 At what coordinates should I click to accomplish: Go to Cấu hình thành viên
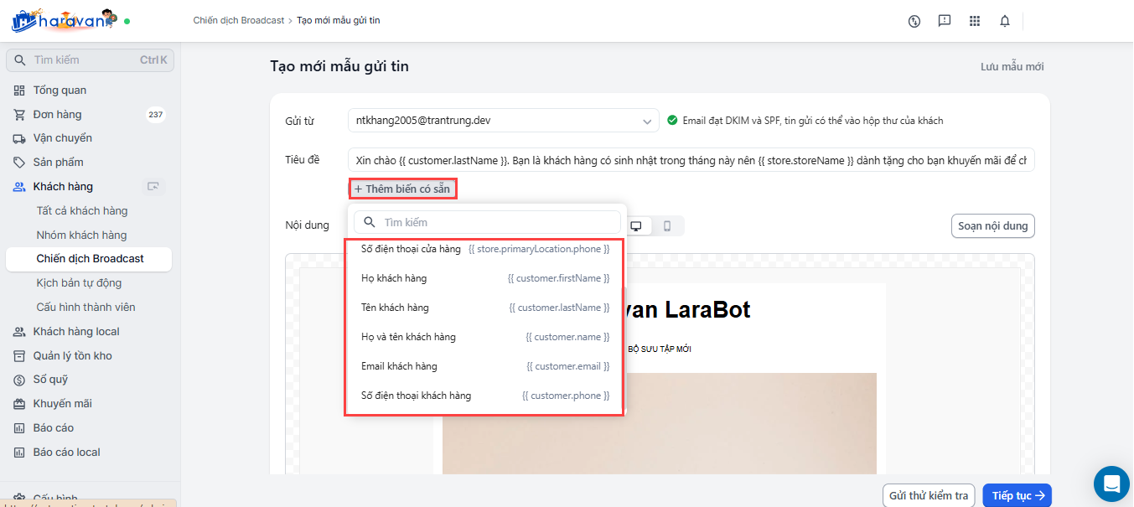pyautogui.click(x=86, y=308)
